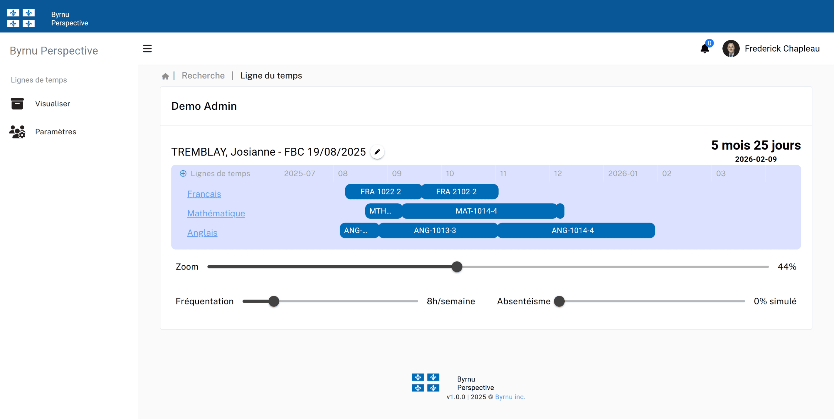The image size is (834, 419).
Task: Click the Visualiser archive icon
Action: coord(17,104)
